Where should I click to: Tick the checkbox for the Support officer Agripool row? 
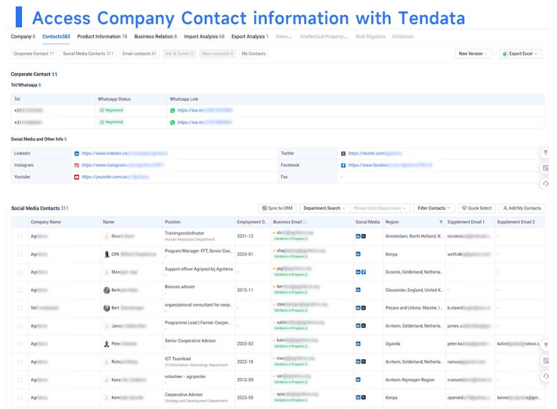[20, 272]
